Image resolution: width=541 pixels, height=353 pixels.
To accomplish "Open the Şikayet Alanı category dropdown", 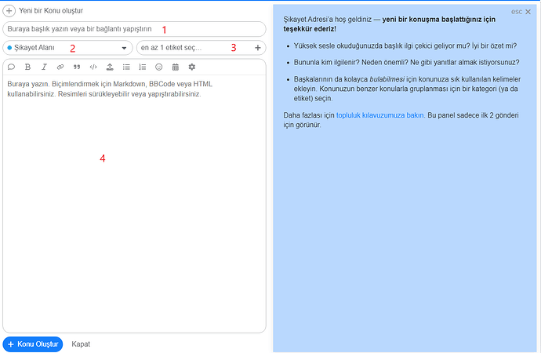I will point(67,48).
